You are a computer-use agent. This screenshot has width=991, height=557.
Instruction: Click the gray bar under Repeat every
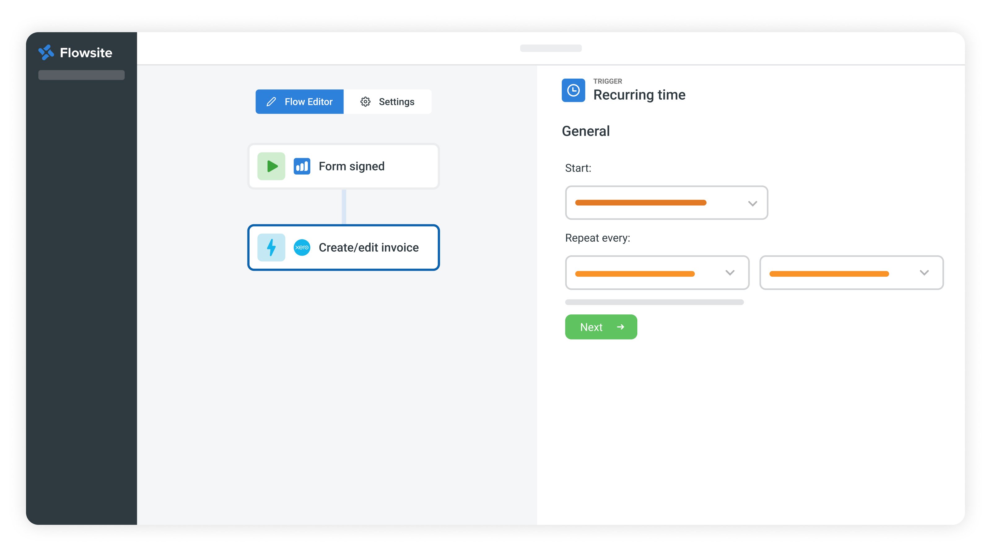[x=654, y=302]
